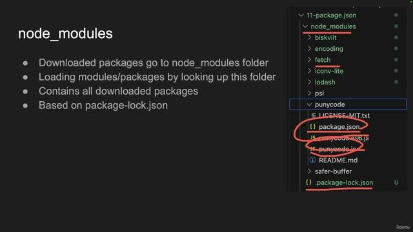Click the info icon next to README.md
This screenshot has width=413, height=232.
click(312, 160)
